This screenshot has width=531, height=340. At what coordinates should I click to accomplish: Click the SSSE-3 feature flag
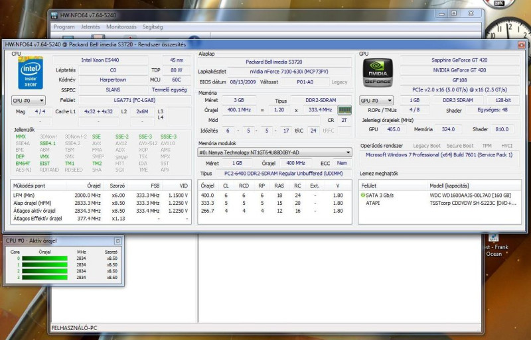pyautogui.click(x=169, y=137)
